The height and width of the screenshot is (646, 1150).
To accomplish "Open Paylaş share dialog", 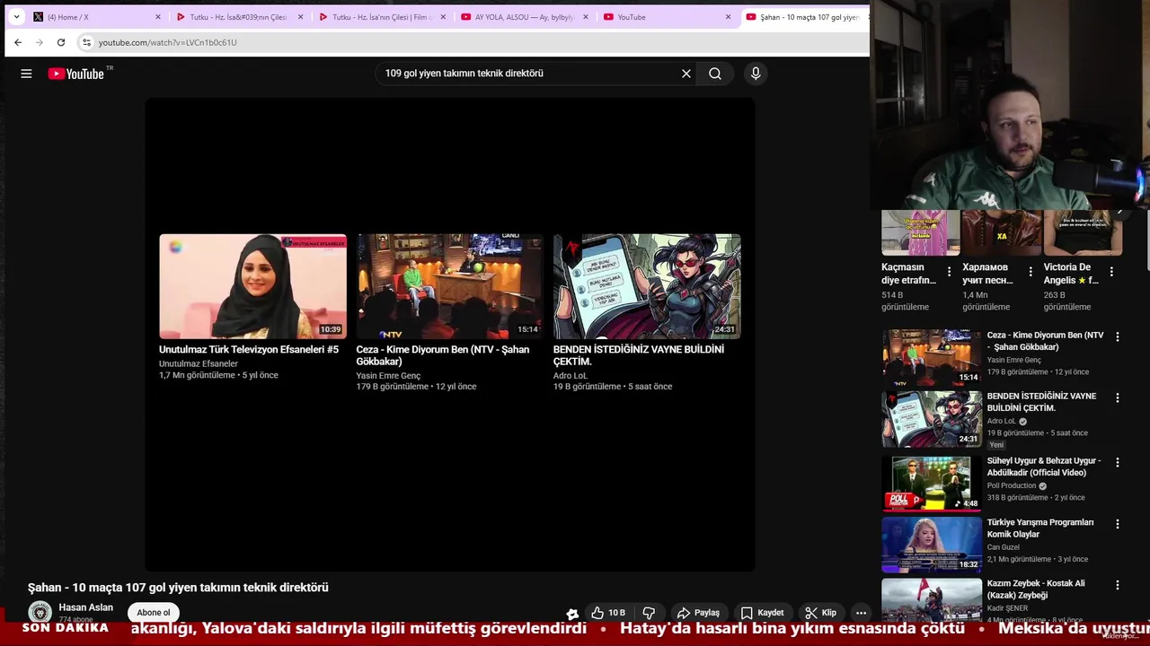I will (x=698, y=613).
